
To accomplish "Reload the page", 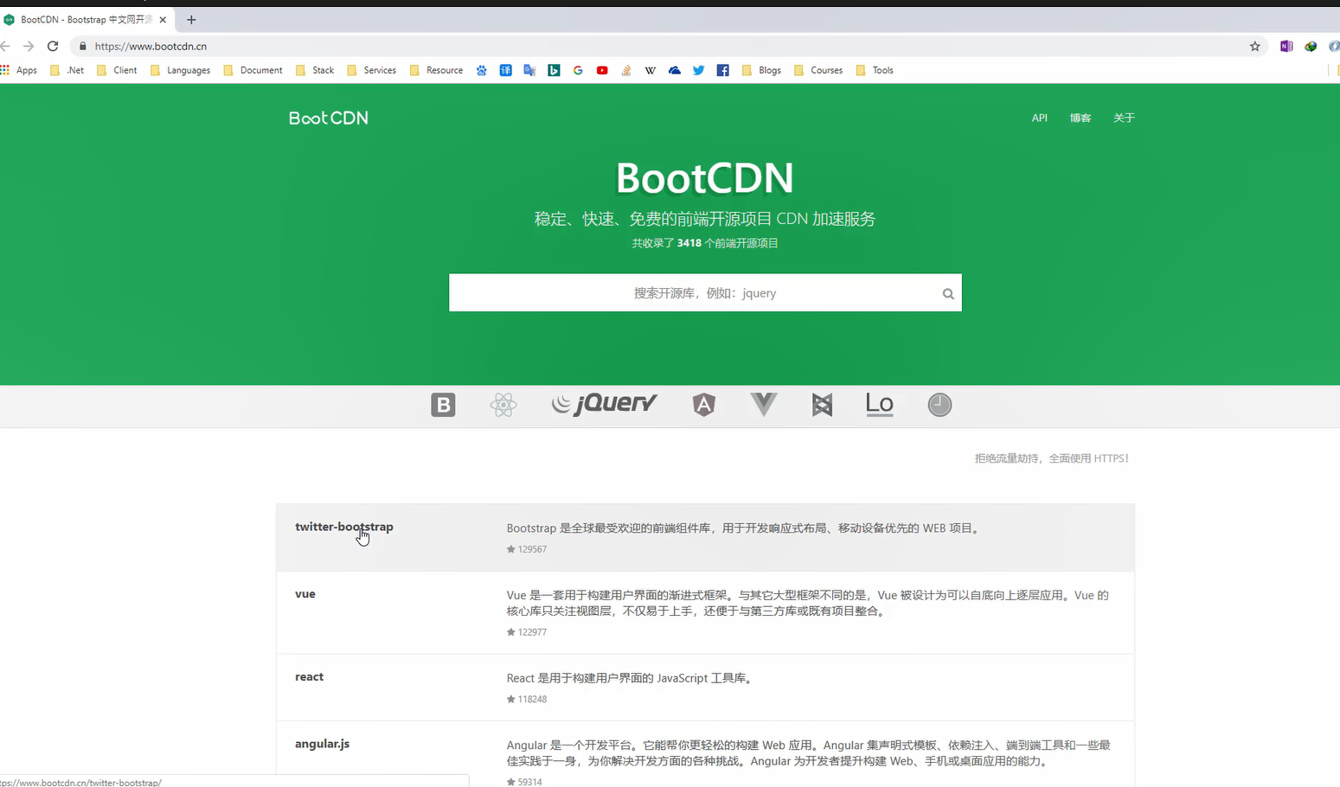I will coord(53,46).
